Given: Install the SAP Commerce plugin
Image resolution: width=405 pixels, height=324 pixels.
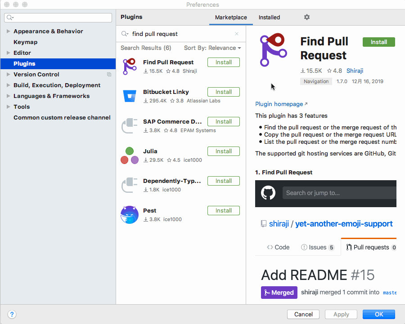Looking at the screenshot, I should pos(223,121).
